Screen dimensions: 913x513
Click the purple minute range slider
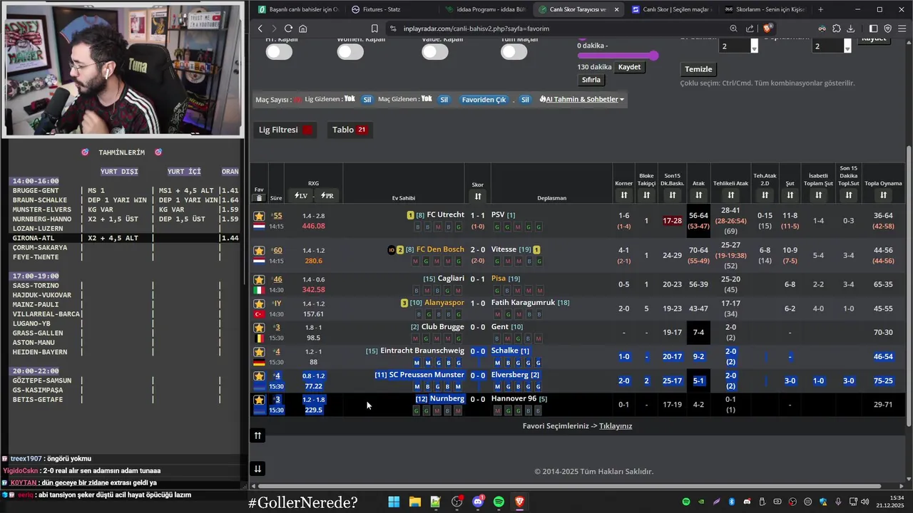tap(618, 56)
